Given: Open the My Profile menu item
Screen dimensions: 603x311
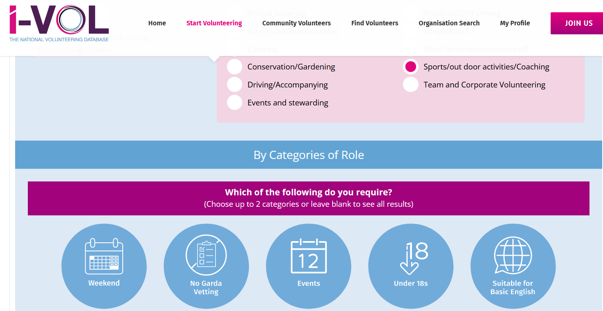Looking at the screenshot, I should click(515, 23).
